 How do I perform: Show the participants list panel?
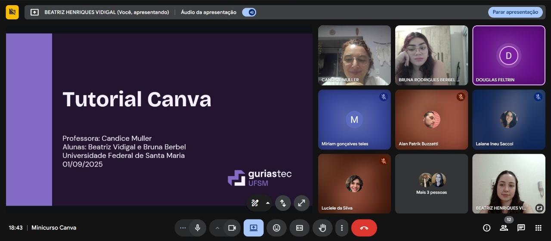click(x=504, y=228)
